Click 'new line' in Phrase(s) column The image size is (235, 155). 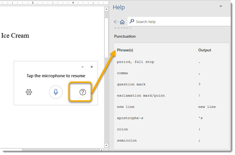126,107
